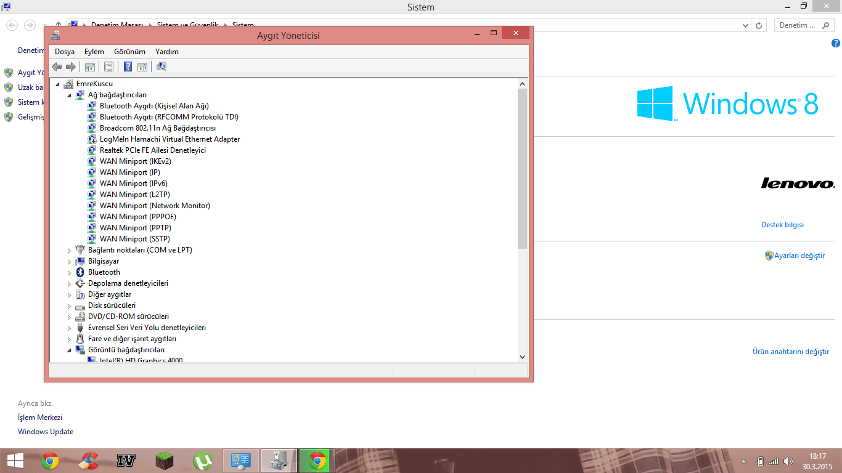Open Minecraft from the taskbar
The image size is (842, 473).
165,461
